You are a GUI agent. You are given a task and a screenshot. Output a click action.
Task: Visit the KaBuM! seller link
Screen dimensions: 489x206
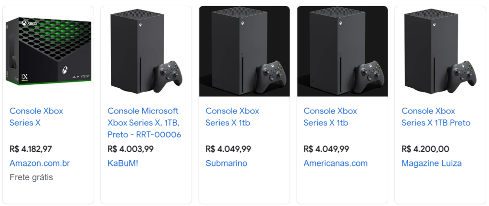(x=123, y=163)
